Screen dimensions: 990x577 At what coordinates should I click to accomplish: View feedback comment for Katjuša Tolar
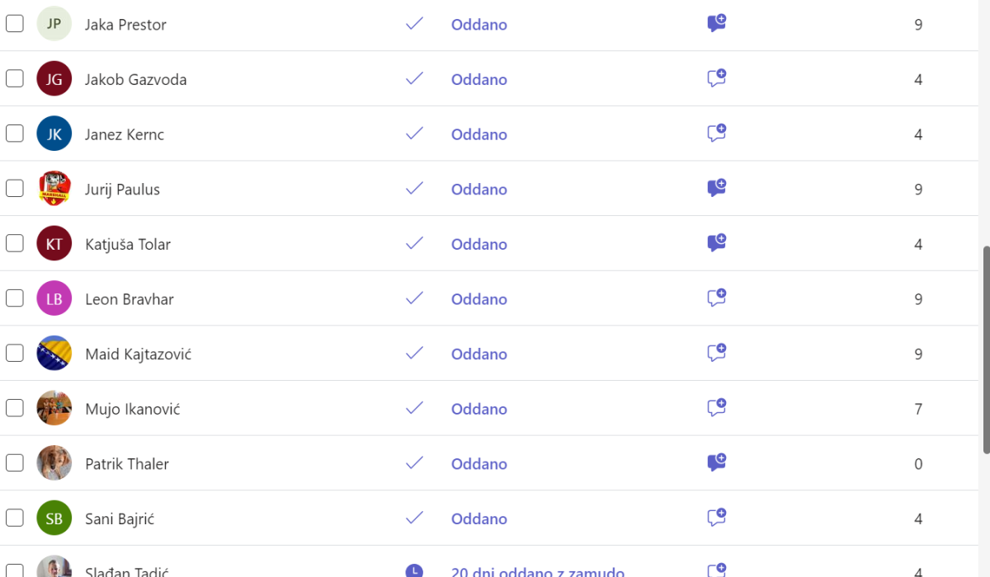click(716, 243)
